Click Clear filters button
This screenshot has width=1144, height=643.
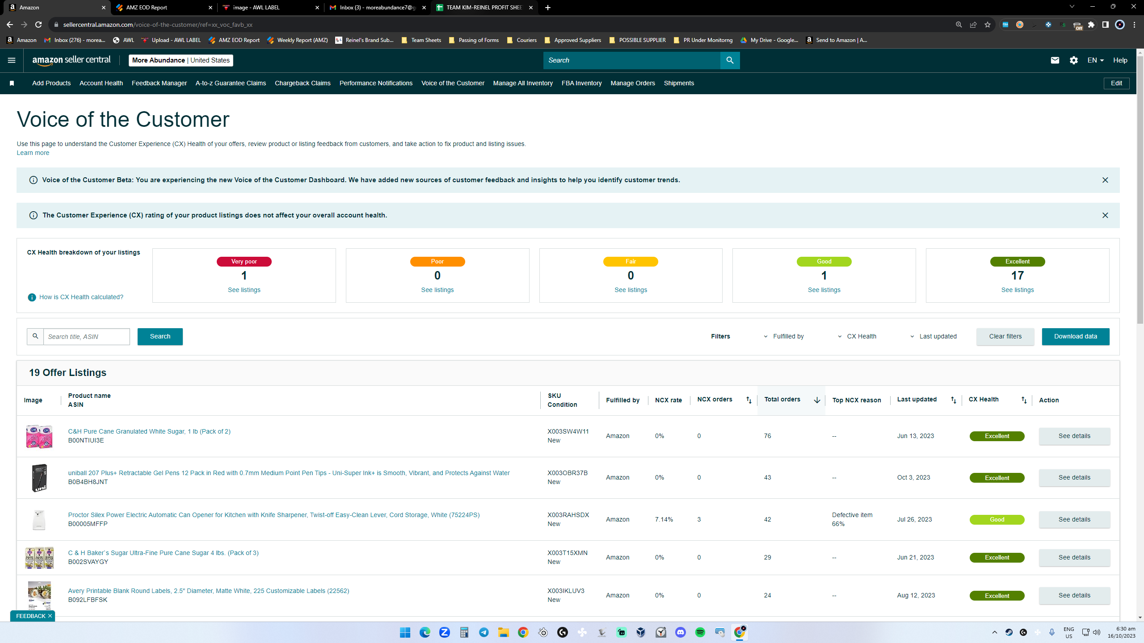pos(1005,337)
